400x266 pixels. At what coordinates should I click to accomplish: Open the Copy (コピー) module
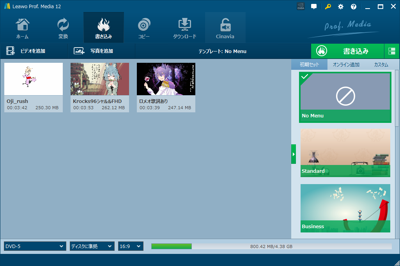click(144, 28)
